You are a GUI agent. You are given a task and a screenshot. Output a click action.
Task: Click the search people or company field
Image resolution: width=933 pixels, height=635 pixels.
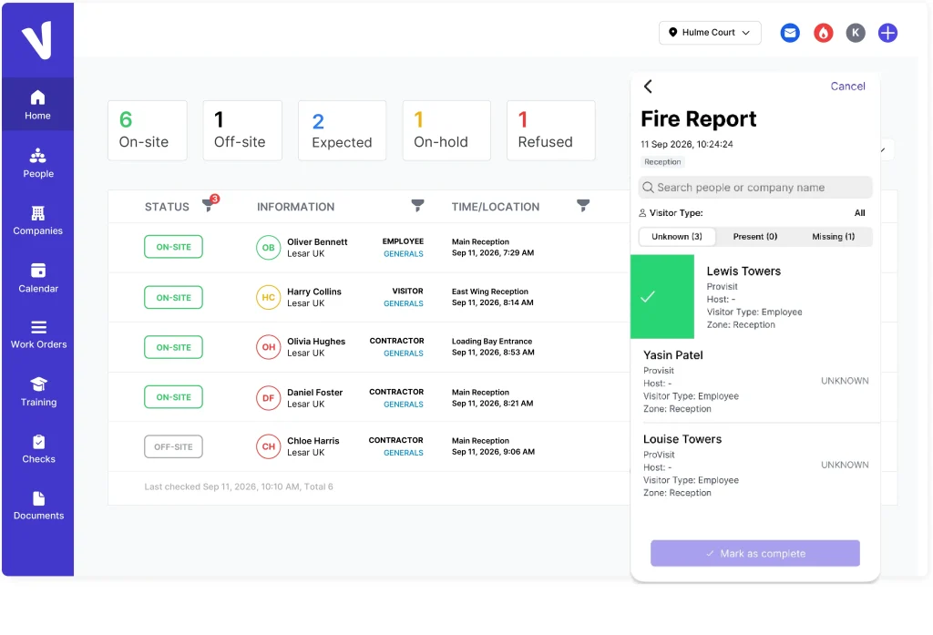[755, 188]
